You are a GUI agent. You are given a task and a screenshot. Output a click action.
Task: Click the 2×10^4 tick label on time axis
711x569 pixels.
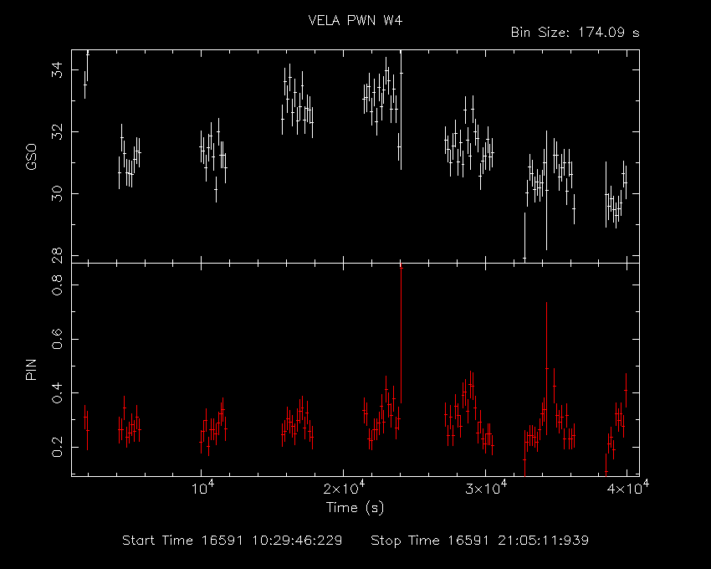coord(344,488)
